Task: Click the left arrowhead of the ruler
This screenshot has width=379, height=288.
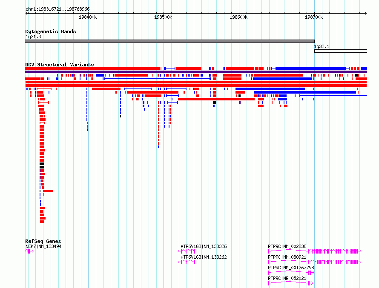Action: 26,13
